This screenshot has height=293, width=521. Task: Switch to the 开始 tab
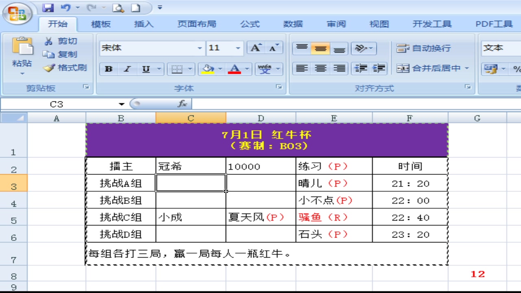(58, 24)
